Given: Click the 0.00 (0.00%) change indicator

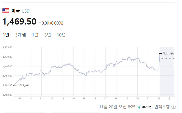Looking at the screenshot, I should click(x=52, y=23).
